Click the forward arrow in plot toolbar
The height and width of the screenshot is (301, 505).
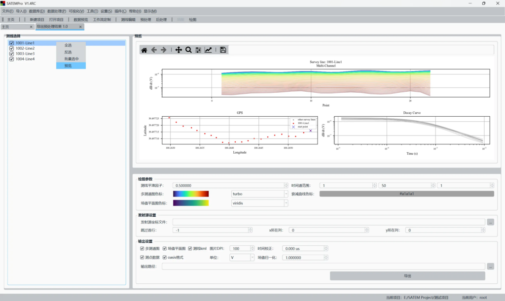tap(164, 50)
